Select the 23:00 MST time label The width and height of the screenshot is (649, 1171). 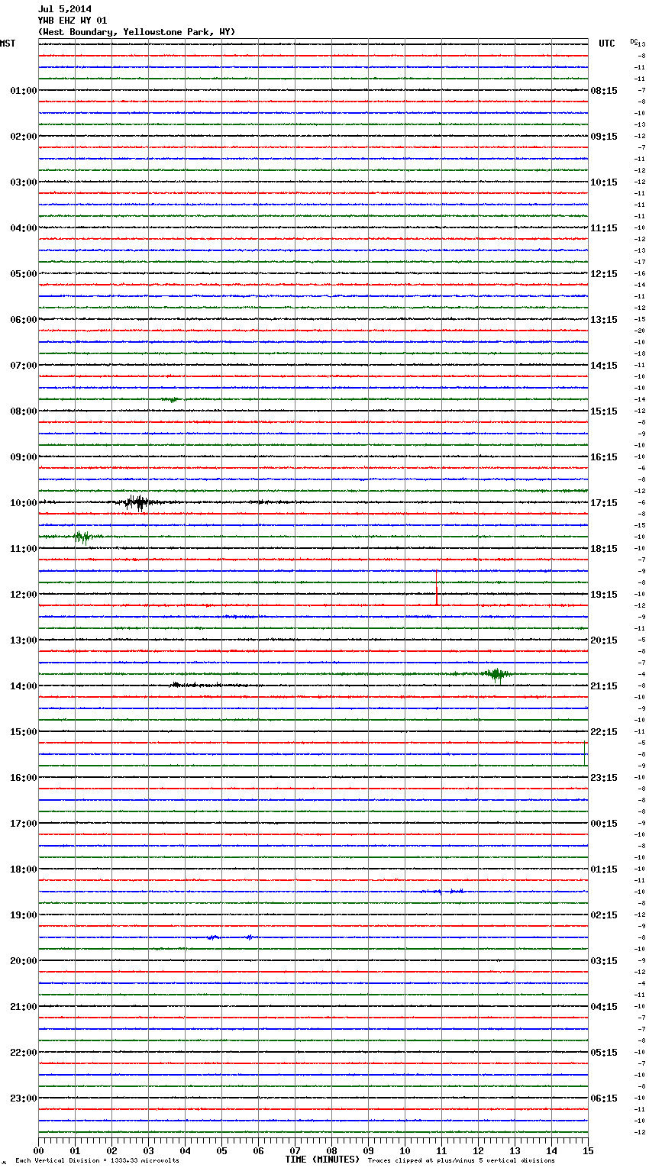click(x=23, y=1098)
